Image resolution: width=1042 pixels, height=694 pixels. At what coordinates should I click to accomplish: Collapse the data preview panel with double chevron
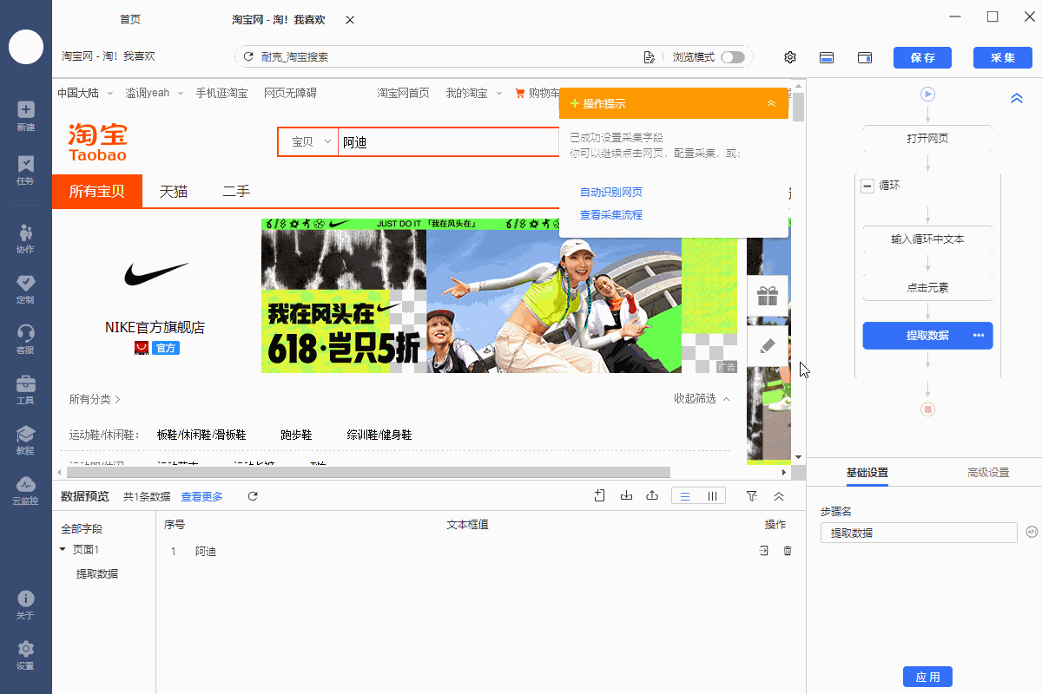coord(779,496)
